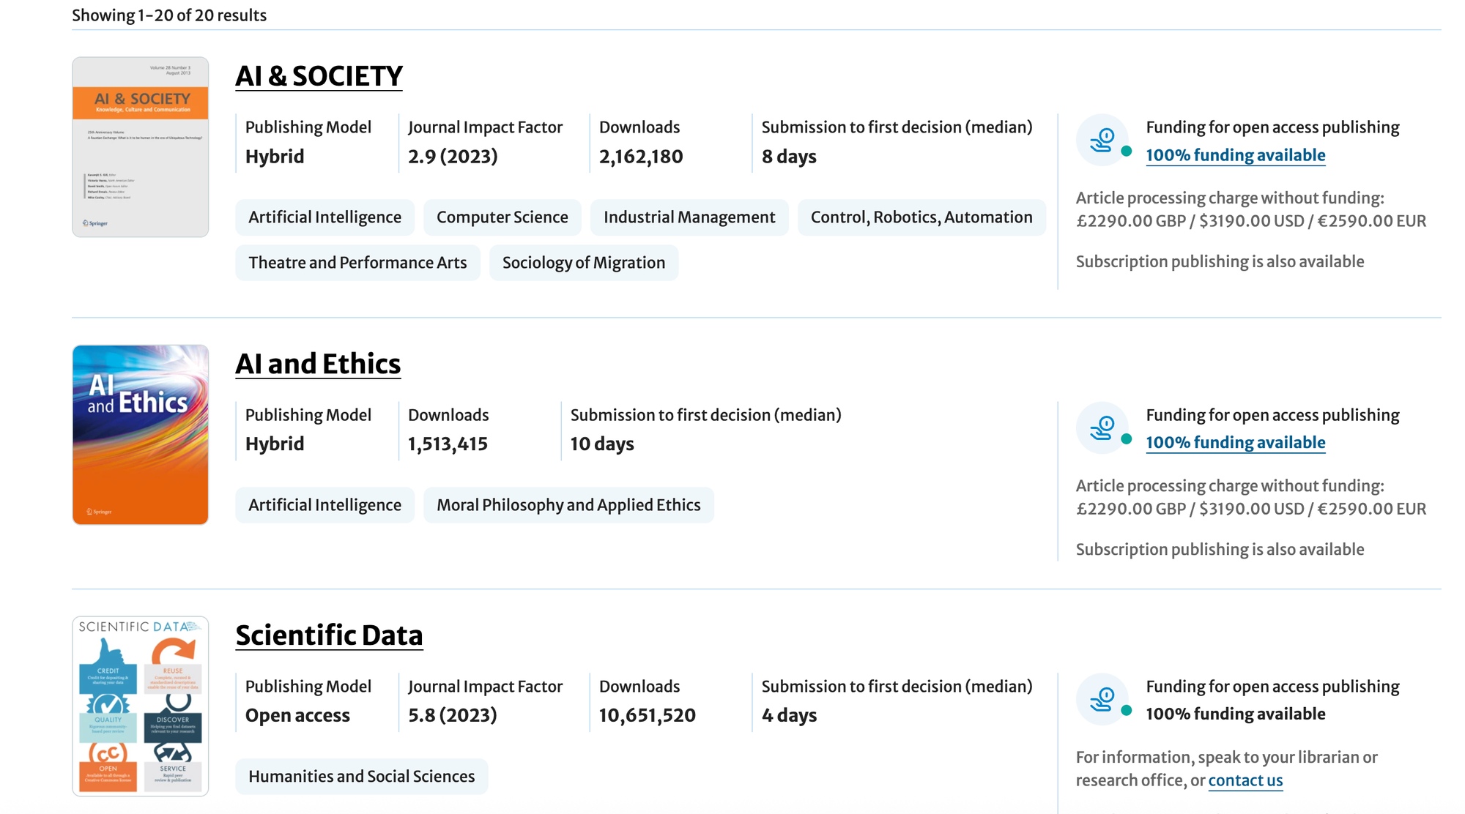1465x814 pixels.
Task: Select Moral Philosophy and Applied Ethics tag
Action: point(568,505)
